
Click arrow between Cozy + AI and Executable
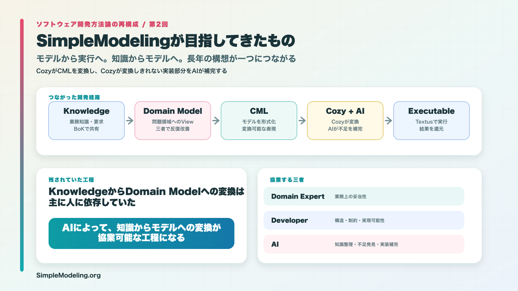tap(388, 121)
